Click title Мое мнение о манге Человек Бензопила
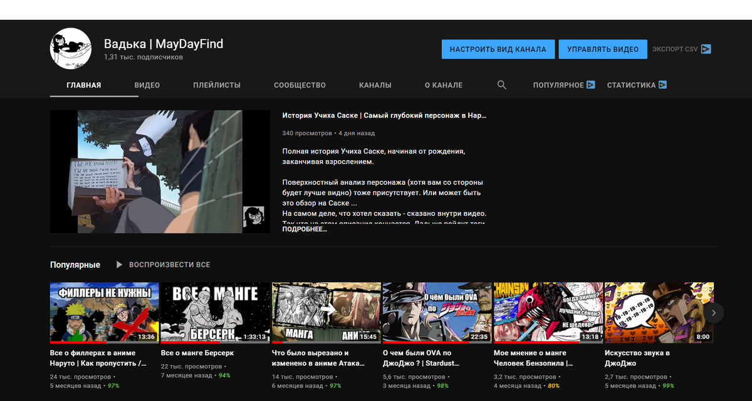Image resolution: width=752 pixels, height=401 pixels. tap(533, 358)
